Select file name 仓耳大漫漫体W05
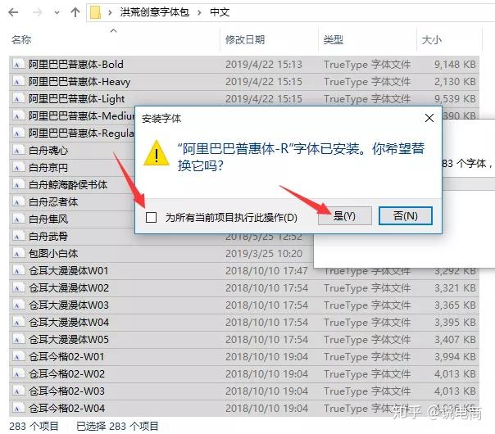The image size is (495, 434). (x=69, y=339)
